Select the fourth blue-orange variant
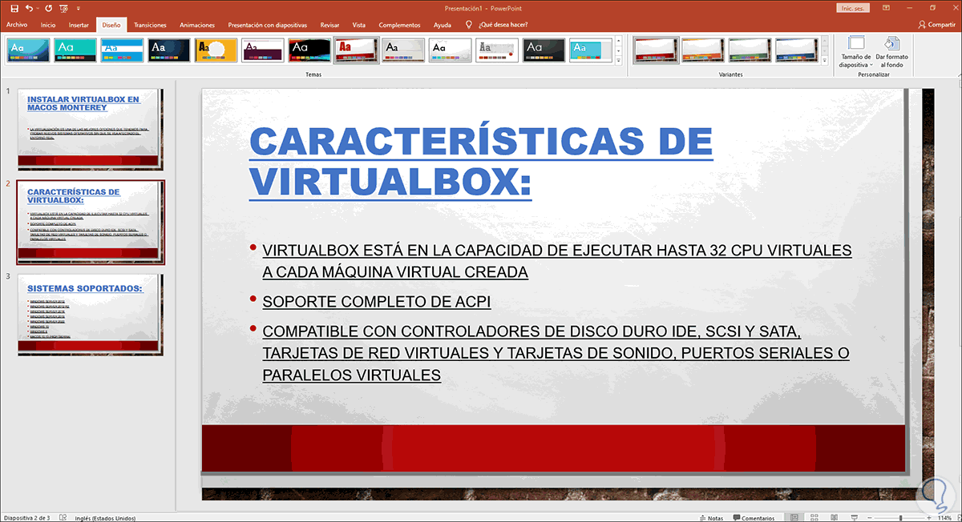 [x=797, y=50]
